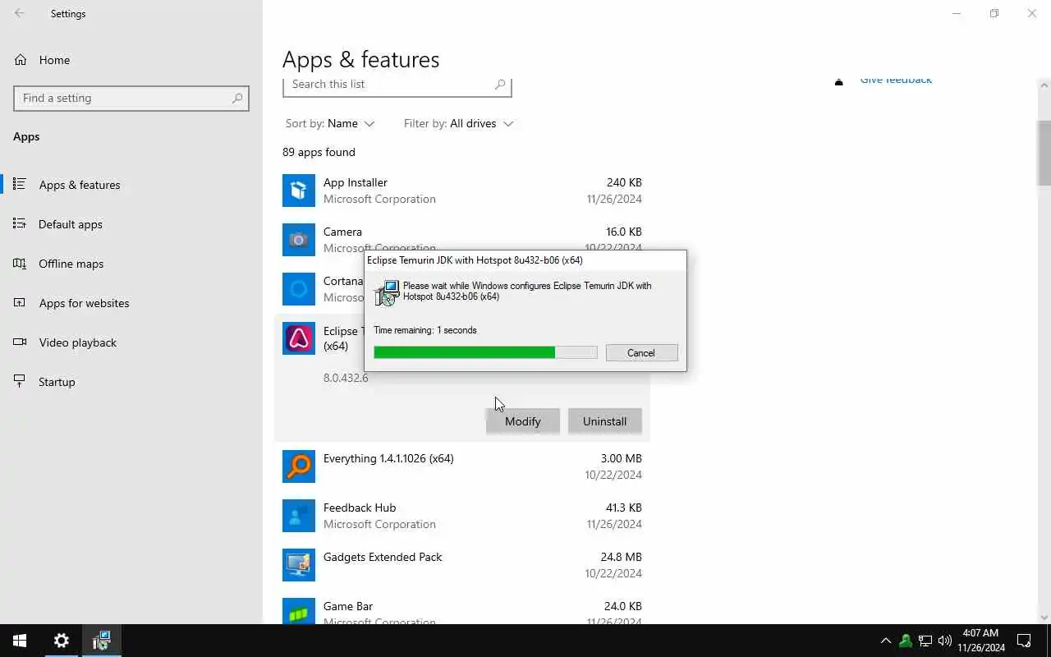The height and width of the screenshot is (657, 1051).
Task: Click the magnifier in Search this list
Action: (499, 84)
